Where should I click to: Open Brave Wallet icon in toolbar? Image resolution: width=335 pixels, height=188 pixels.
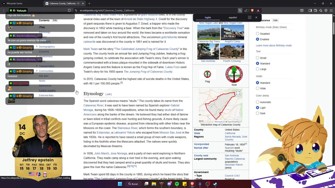[x=315, y=10]
